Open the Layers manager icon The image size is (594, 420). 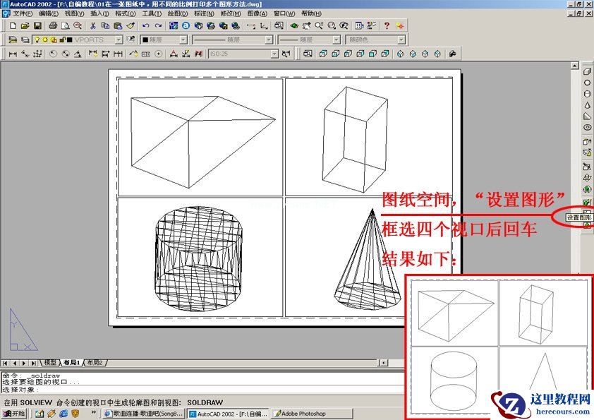coord(13,40)
